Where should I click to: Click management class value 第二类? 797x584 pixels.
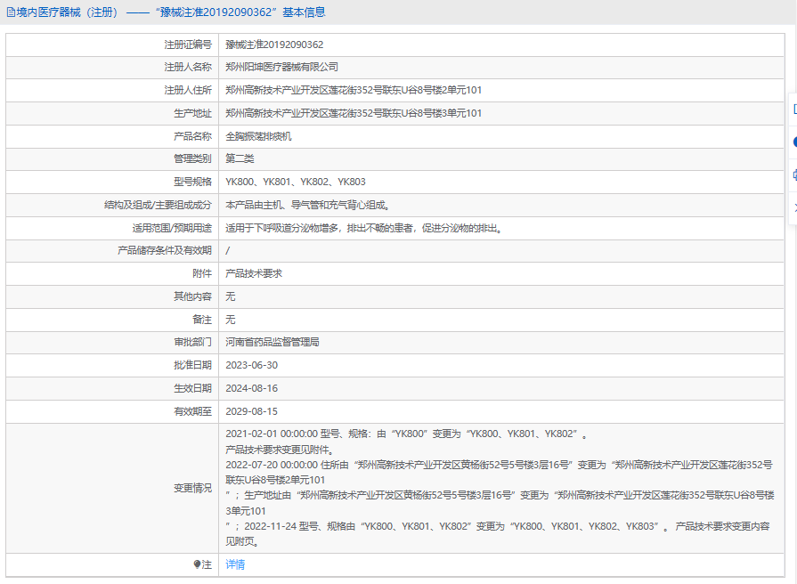240,158
